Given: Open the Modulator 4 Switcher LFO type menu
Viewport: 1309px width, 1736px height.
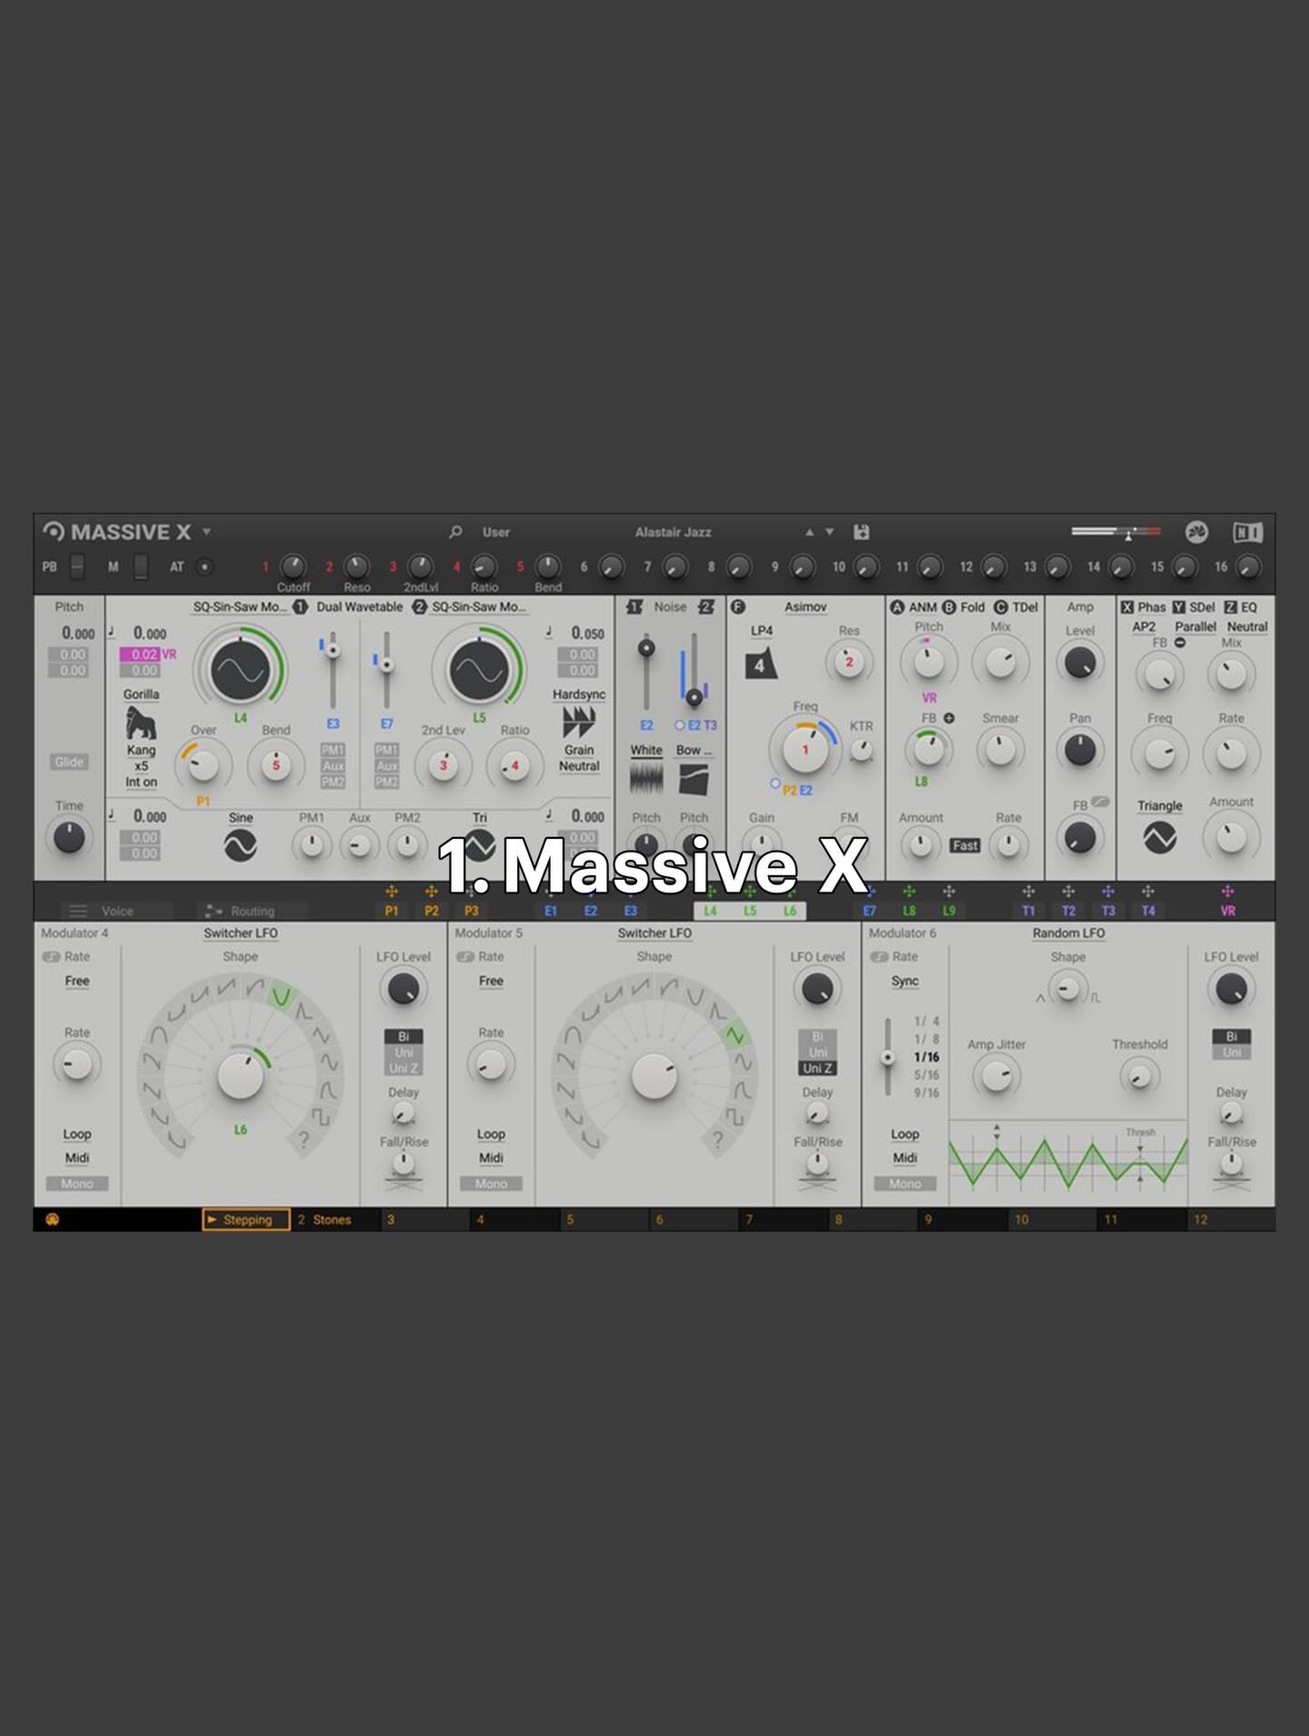Looking at the screenshot, I should (240, 933).
